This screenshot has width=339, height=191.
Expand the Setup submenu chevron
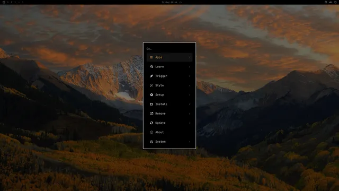click(190, 95)
